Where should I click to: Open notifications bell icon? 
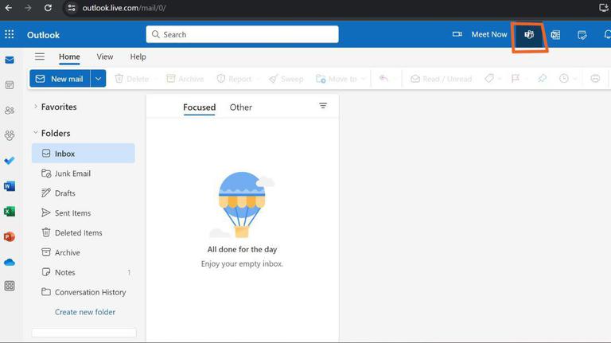click(x=607, y=35)
